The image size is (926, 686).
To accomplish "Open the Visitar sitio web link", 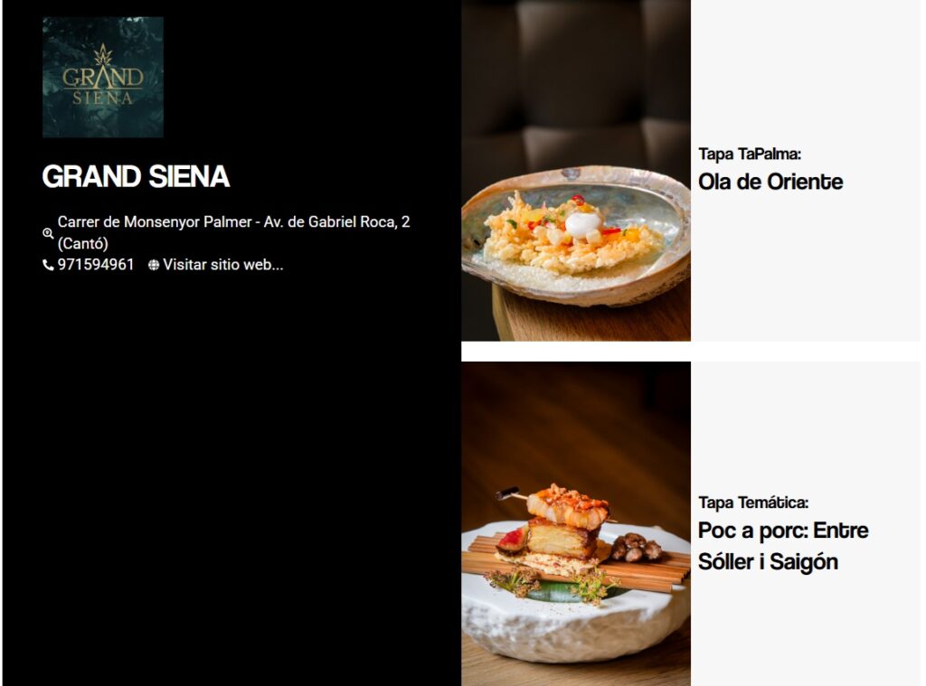I will (x=223, y=265).
